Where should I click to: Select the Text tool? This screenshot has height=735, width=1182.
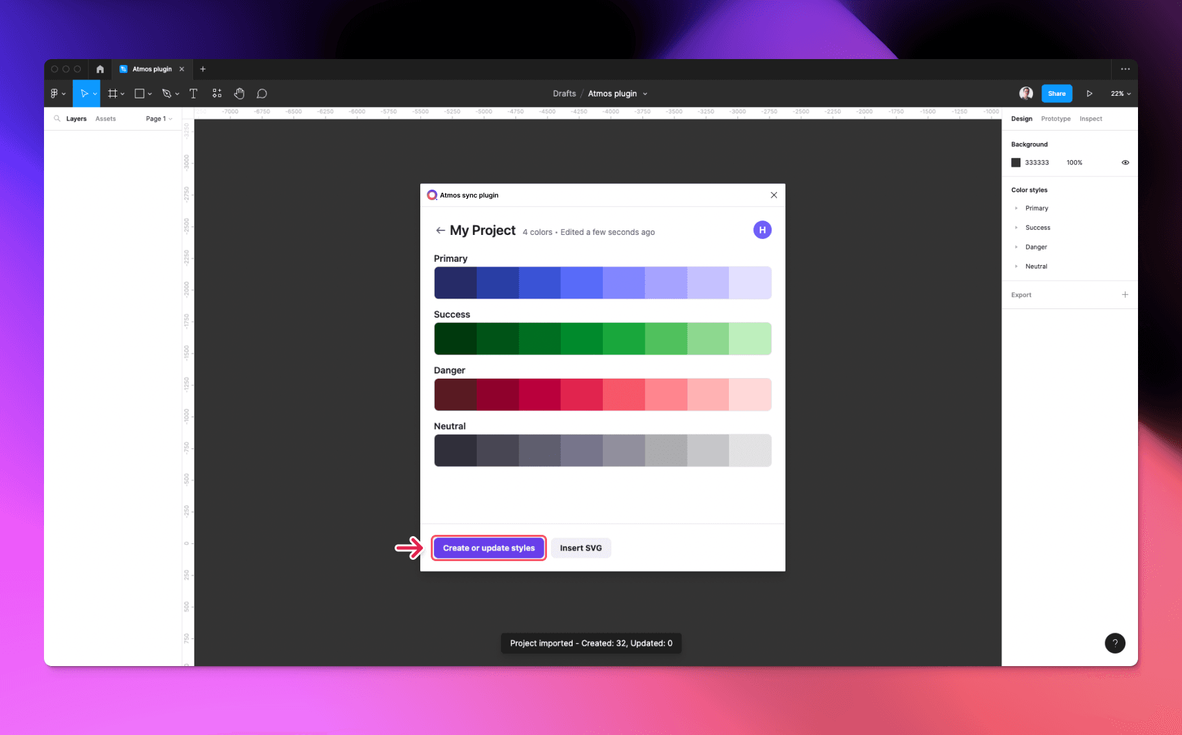pyautogui.click(x=193, y=93)
